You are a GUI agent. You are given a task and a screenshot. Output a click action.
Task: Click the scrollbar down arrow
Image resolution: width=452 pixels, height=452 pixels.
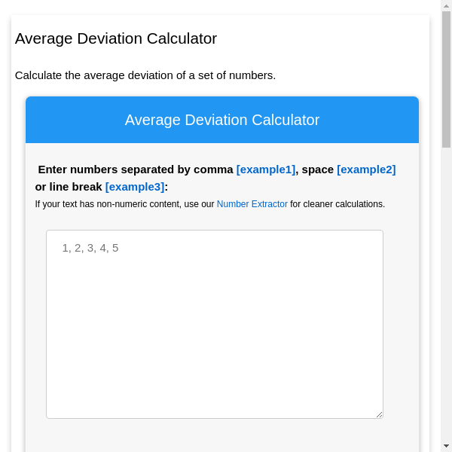tap(446, 446)
